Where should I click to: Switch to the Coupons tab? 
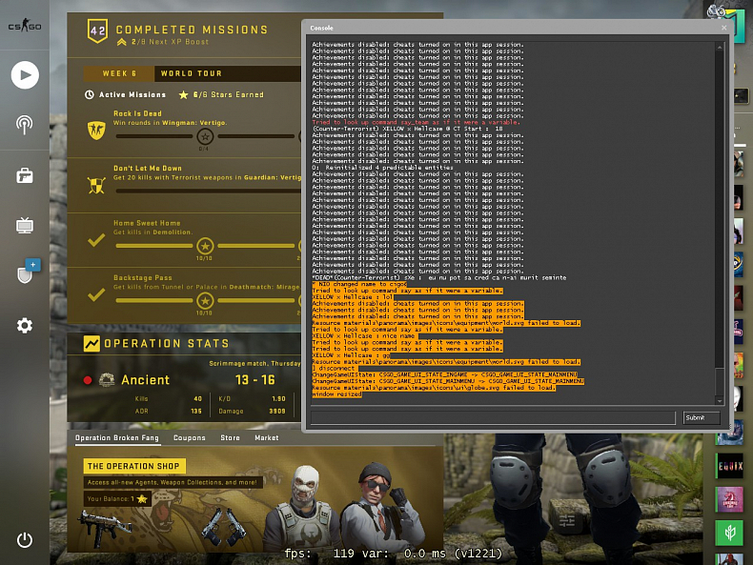coord(190,437)
